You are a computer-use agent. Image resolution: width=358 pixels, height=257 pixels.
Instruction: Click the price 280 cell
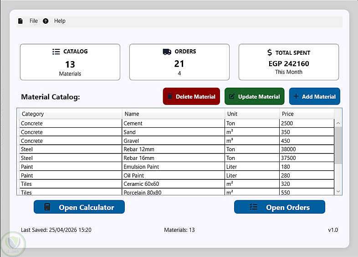click(307, 175)
